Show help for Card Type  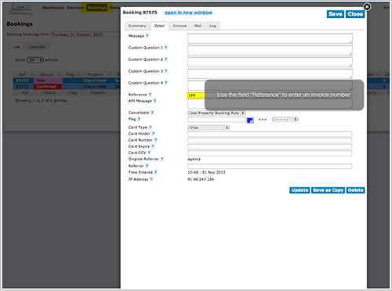pos(151,128)
